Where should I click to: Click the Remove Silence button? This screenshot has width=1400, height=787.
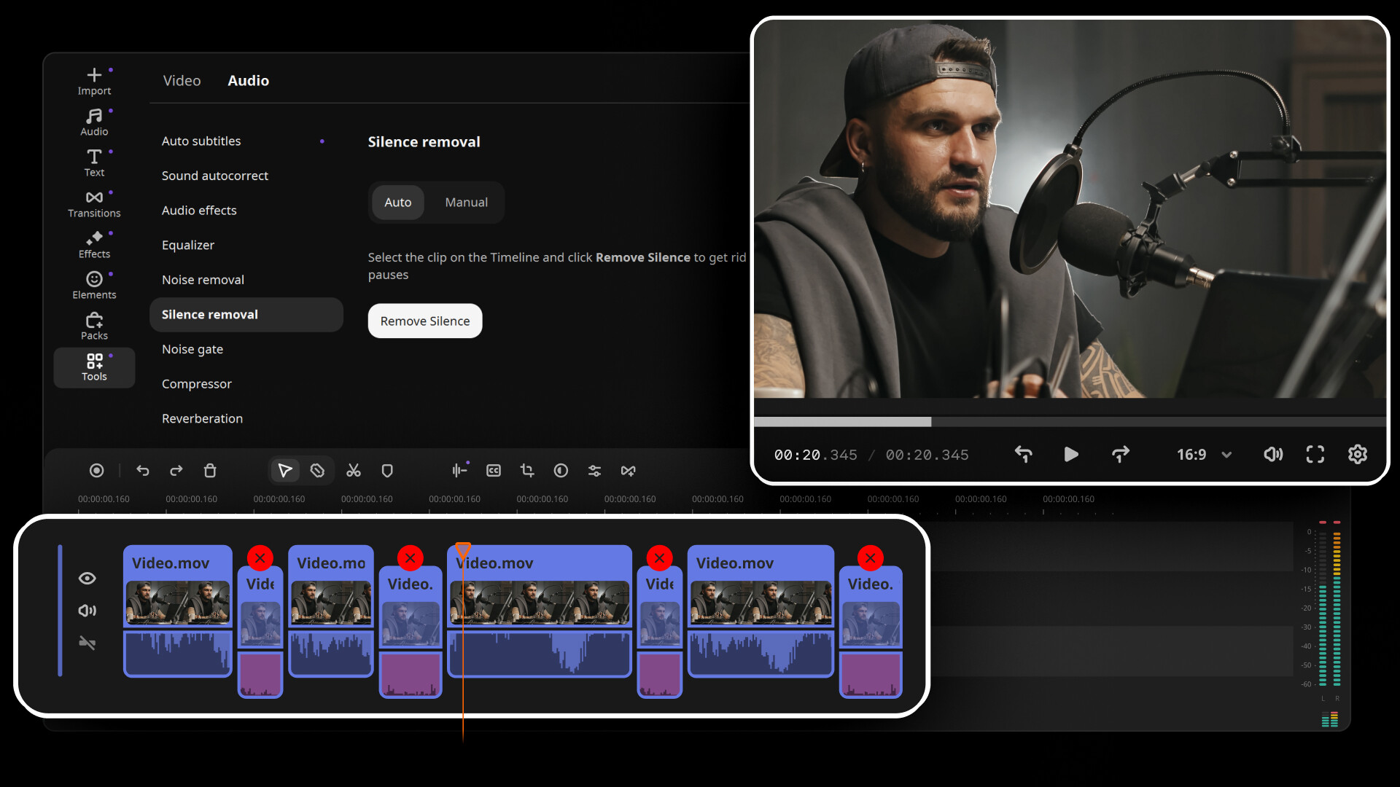[x=424, y=321]
